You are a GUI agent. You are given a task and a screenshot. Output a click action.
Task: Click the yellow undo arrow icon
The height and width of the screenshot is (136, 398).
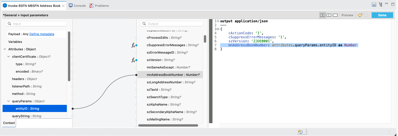click(360, 15)
